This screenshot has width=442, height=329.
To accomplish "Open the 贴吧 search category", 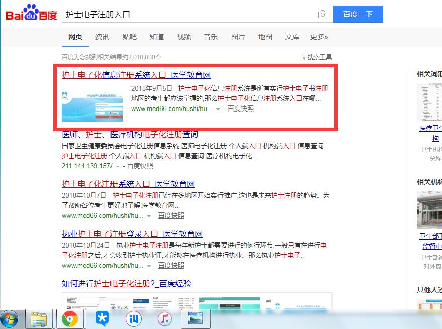I will coord(129,36).
